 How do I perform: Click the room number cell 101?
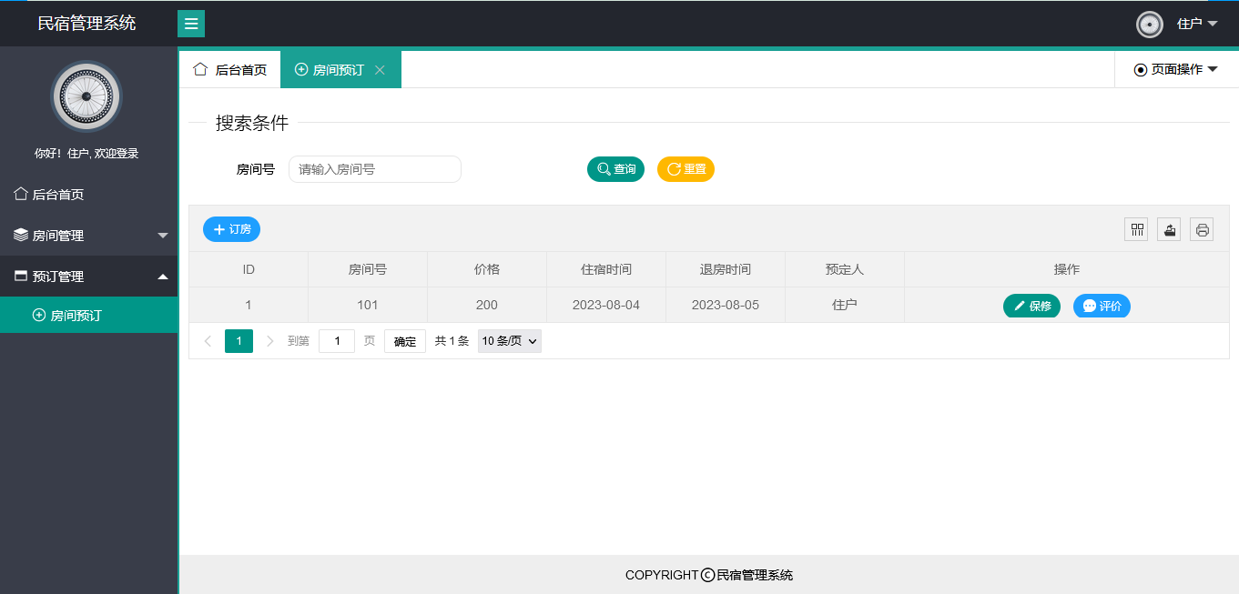click(x=368, y=305)
